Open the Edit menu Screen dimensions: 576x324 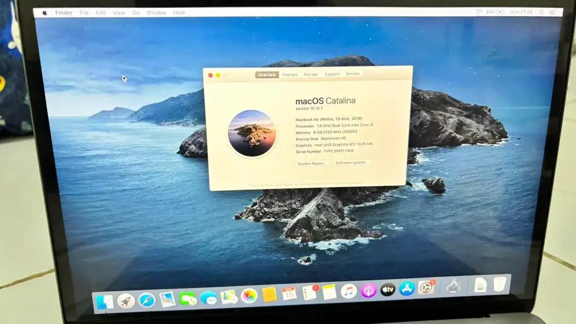(x=101, y=13)
